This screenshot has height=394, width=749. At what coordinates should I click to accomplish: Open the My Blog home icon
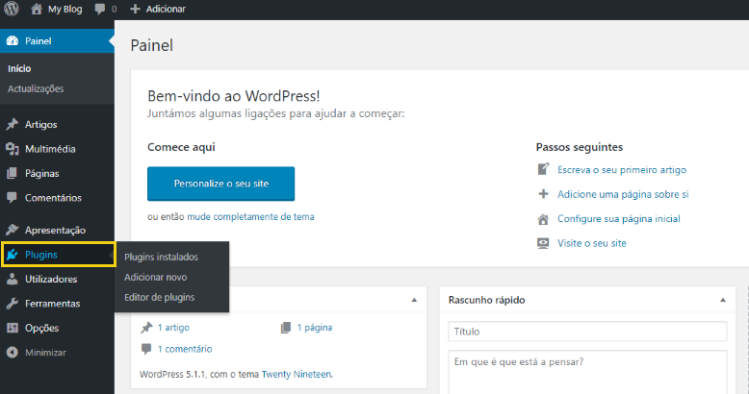click(x=37, y=9)
